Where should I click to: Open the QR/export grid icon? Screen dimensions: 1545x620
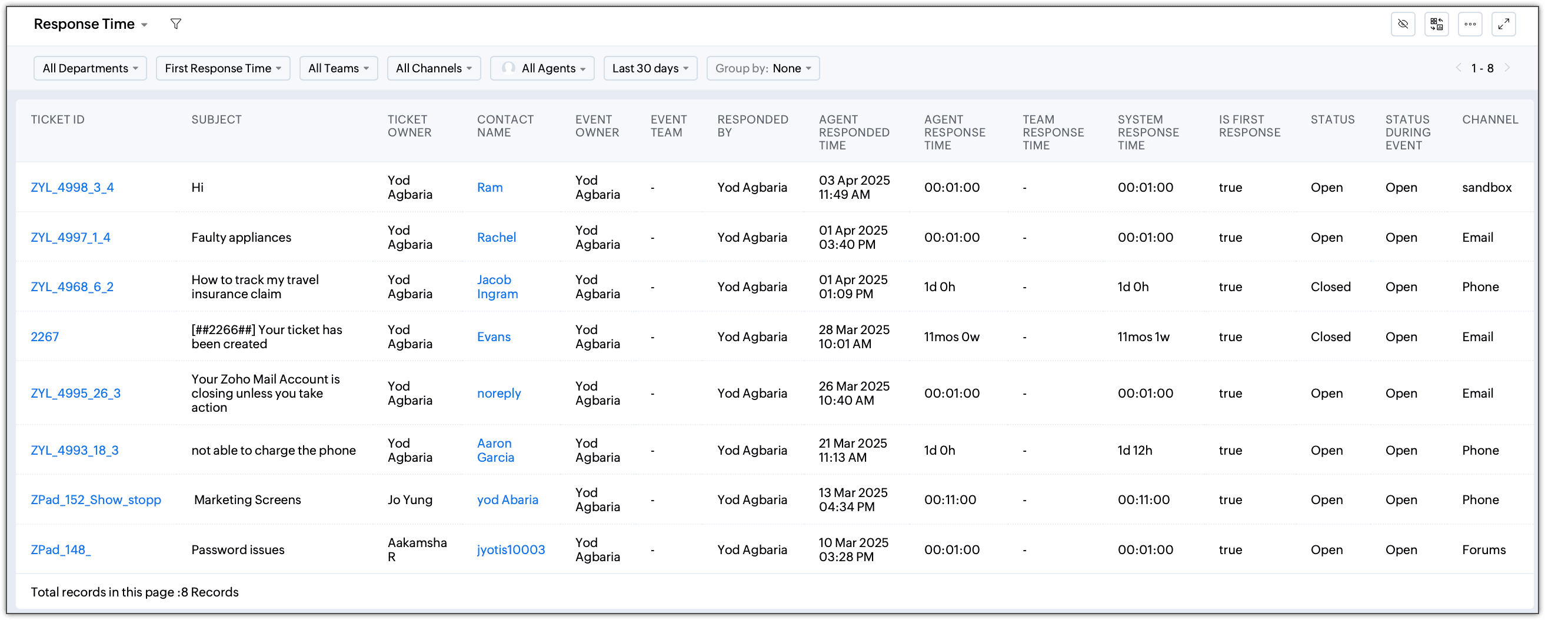(1436, 24)
